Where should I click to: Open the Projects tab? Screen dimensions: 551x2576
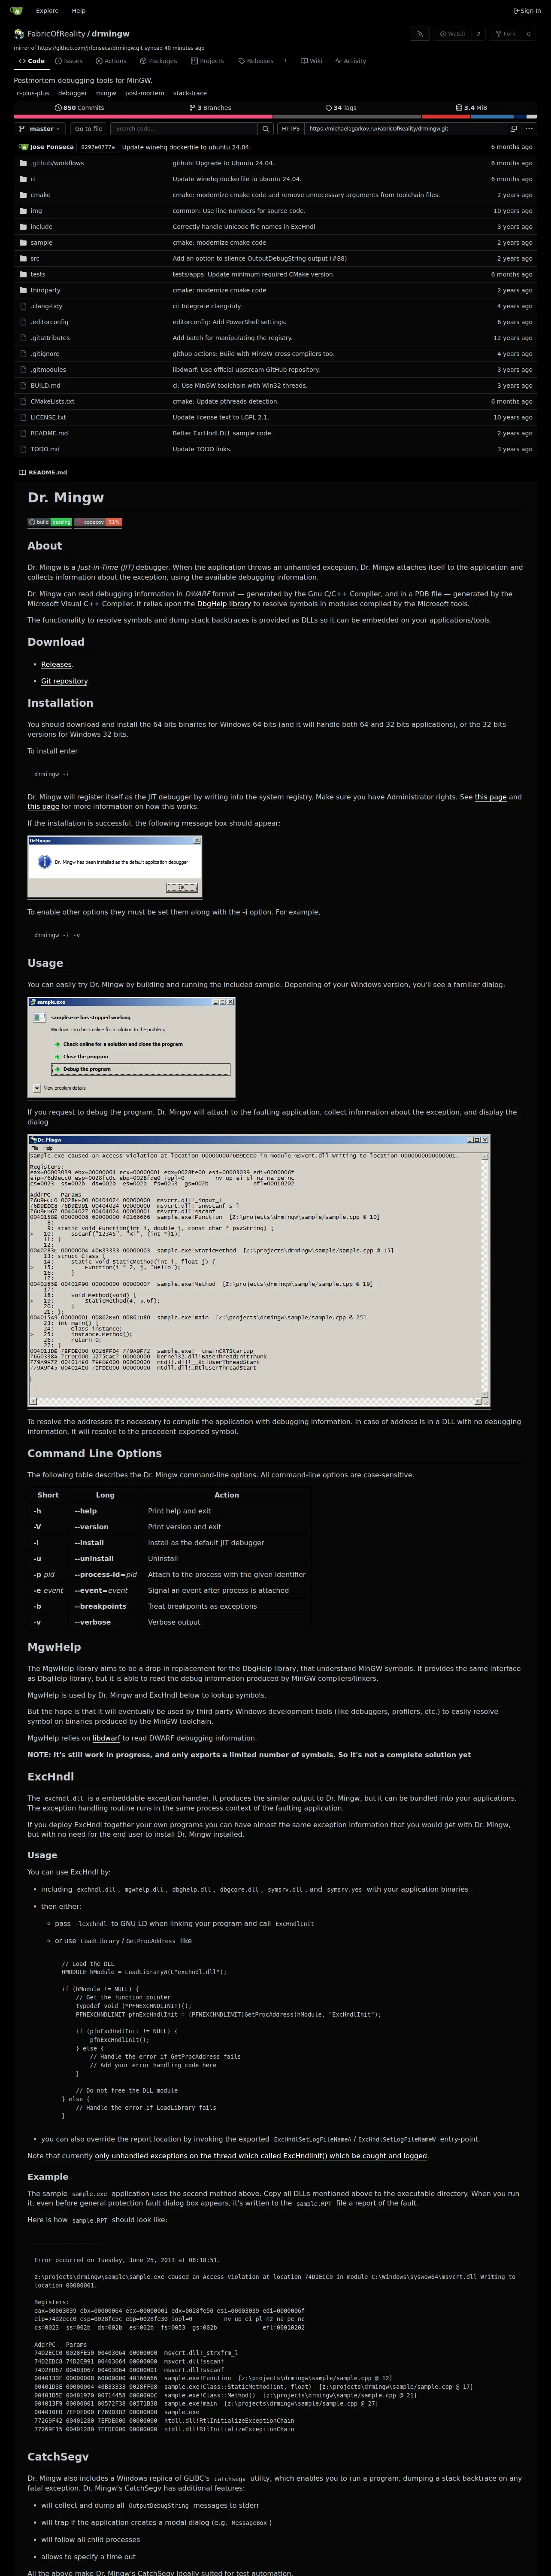click(207, 61)
